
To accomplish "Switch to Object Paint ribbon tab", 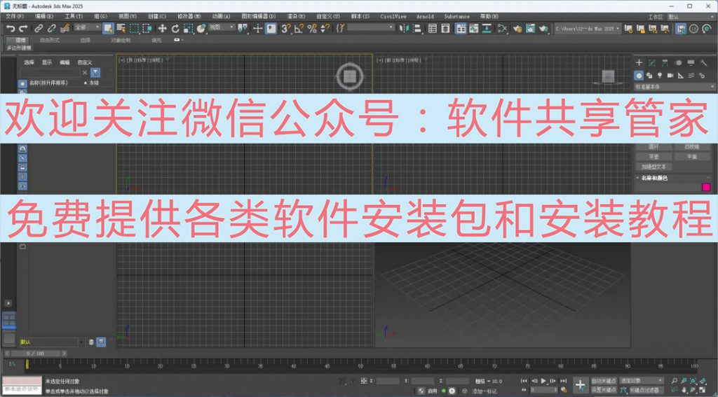I will click(x=121, y=40).
